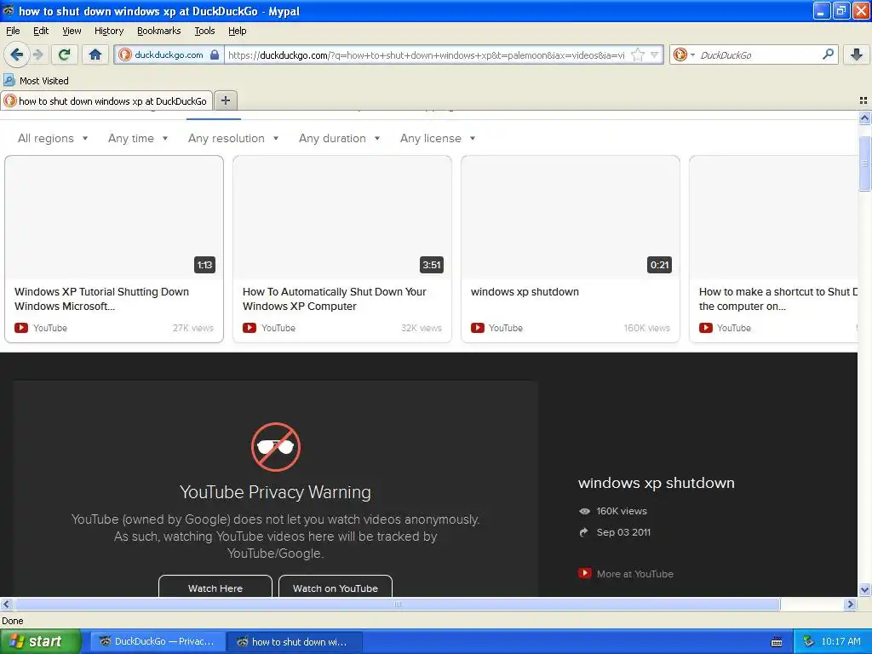872x654 pixels.
Task: Click the horizontal scrollbar thumb
Action: click(397, 604)
